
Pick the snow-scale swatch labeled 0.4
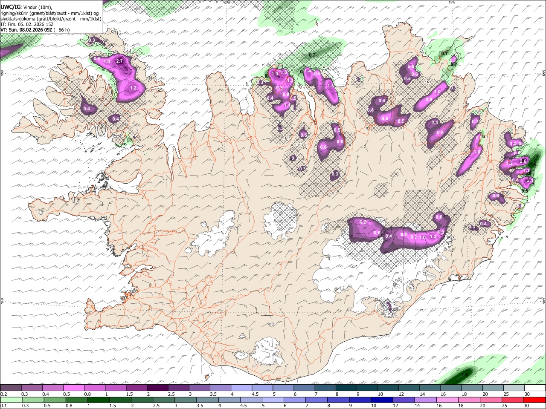52,388
